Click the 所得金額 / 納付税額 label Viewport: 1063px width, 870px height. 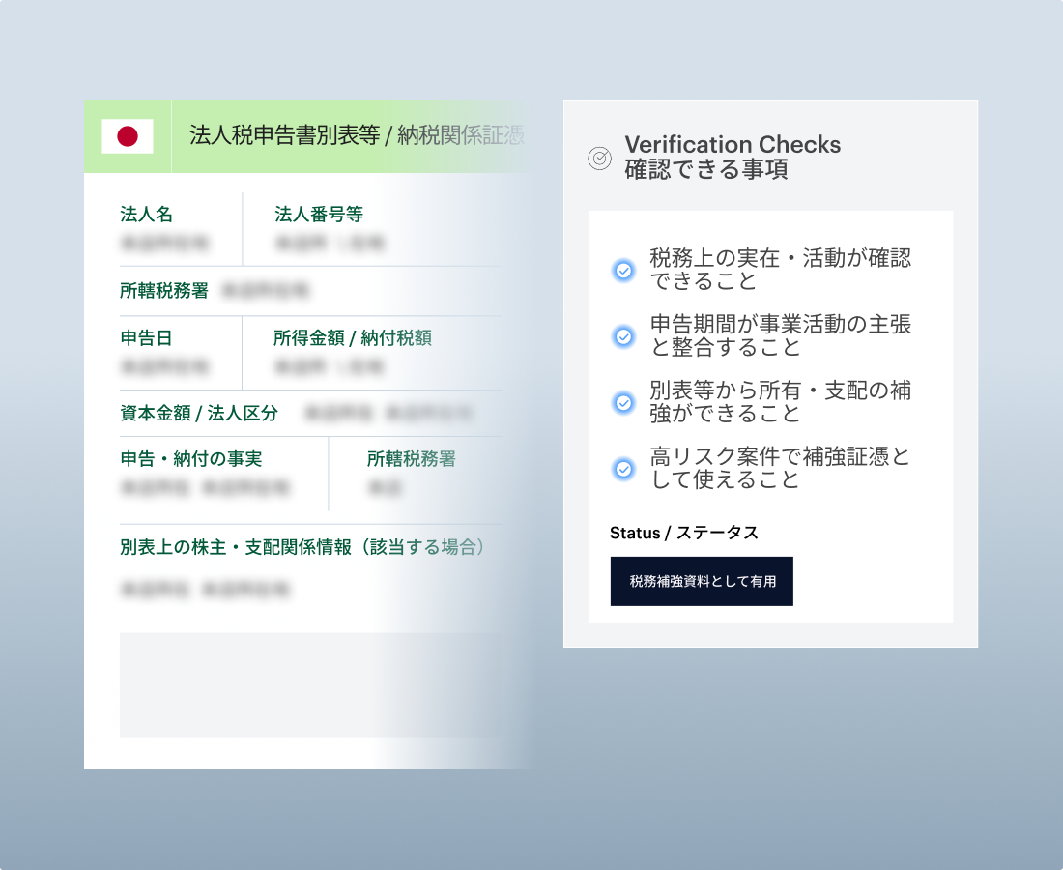(352, 338)
